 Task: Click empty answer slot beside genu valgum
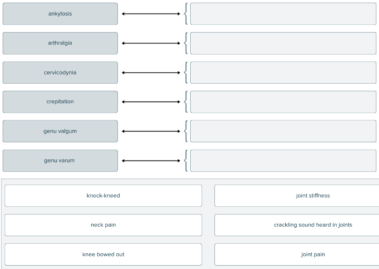click(x=283, y=131)
